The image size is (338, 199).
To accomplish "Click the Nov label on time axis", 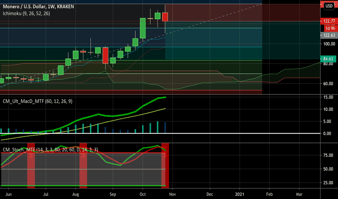I will click(173, 194).
